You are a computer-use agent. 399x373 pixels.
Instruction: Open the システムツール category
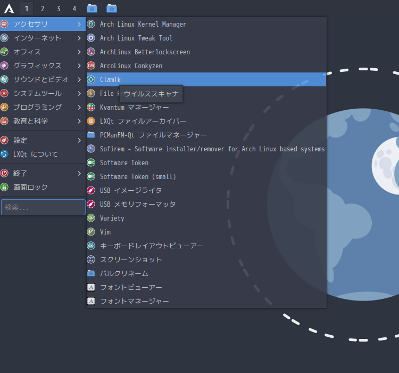pyautogui.click(x=43, y=93)
